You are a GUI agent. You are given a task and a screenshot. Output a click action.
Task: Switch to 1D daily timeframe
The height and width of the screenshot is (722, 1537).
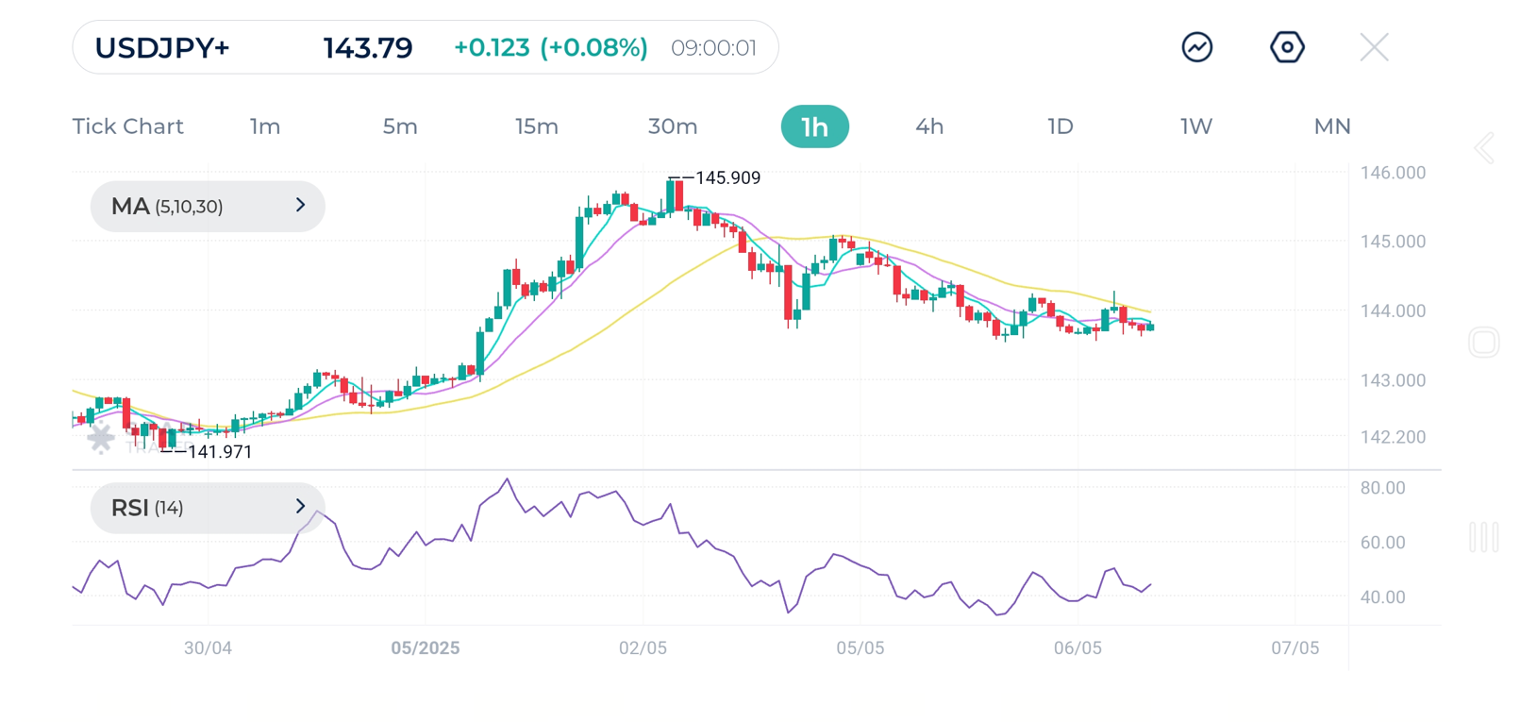pos(1061,126)
